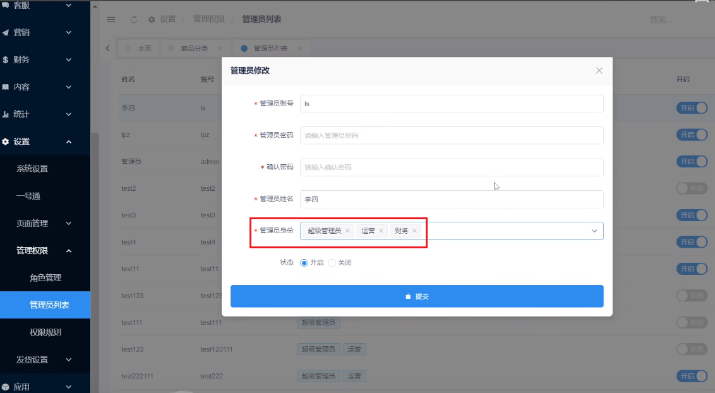Open 管理员列表 in the sidebar
The width and height of the screenshot is (715, 393).
pos(45,305)
